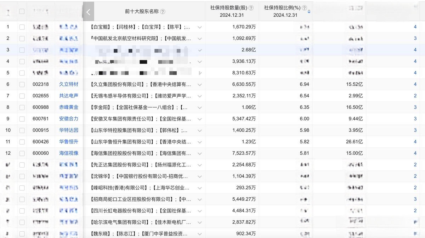This screenshot has height=238, width=425.
Task: Click the 前十大股东名称 column header
Action: pos(142,12)
